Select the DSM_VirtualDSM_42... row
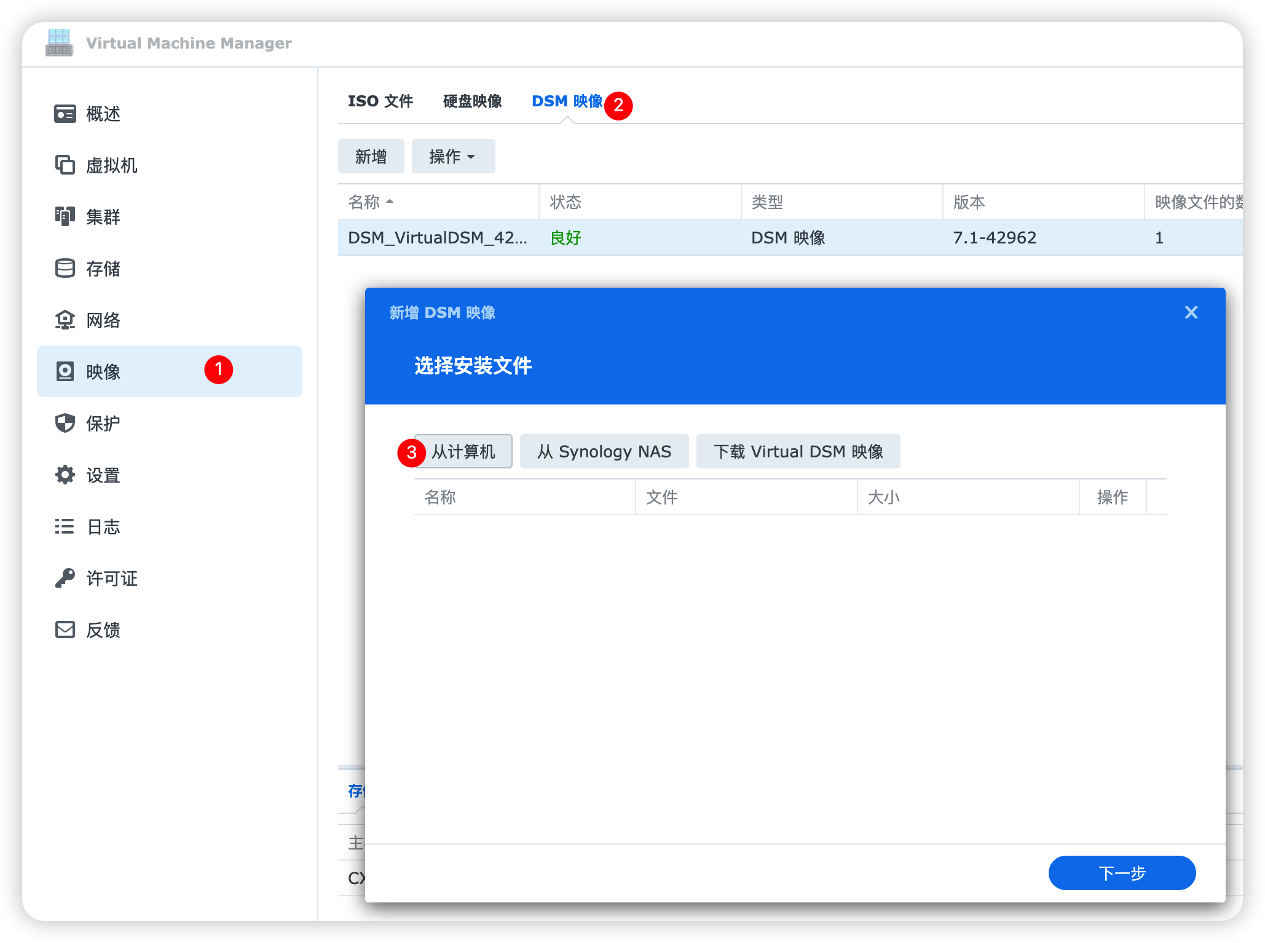Viewport: 1265px width, 943px height. [790, 237]
